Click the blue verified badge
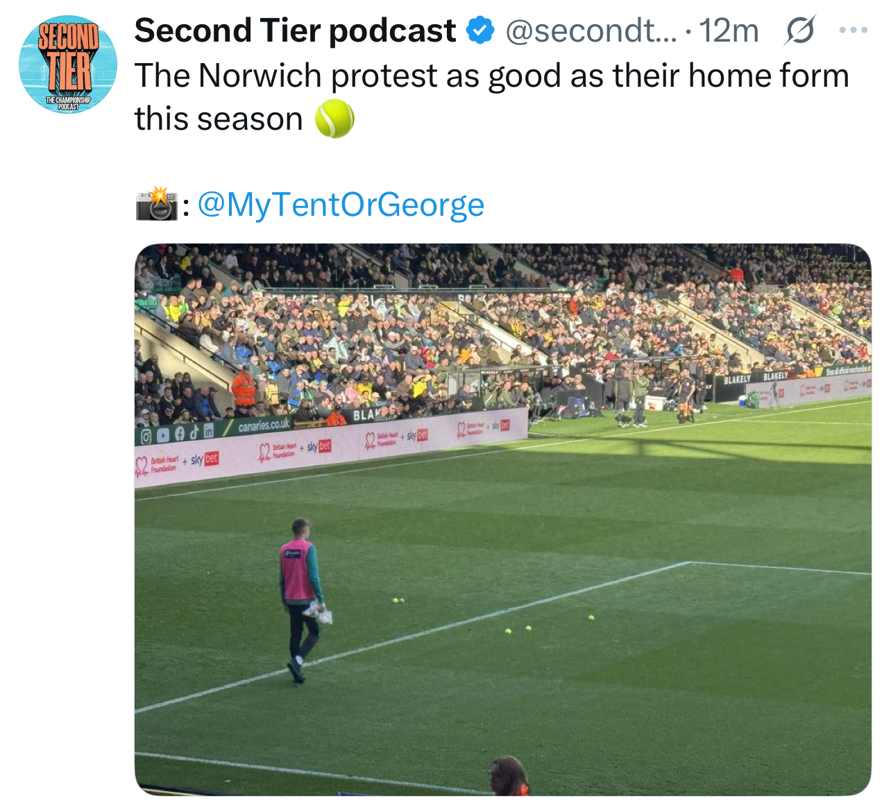Viewport: 891px width, 805px height. click(480, 31)
